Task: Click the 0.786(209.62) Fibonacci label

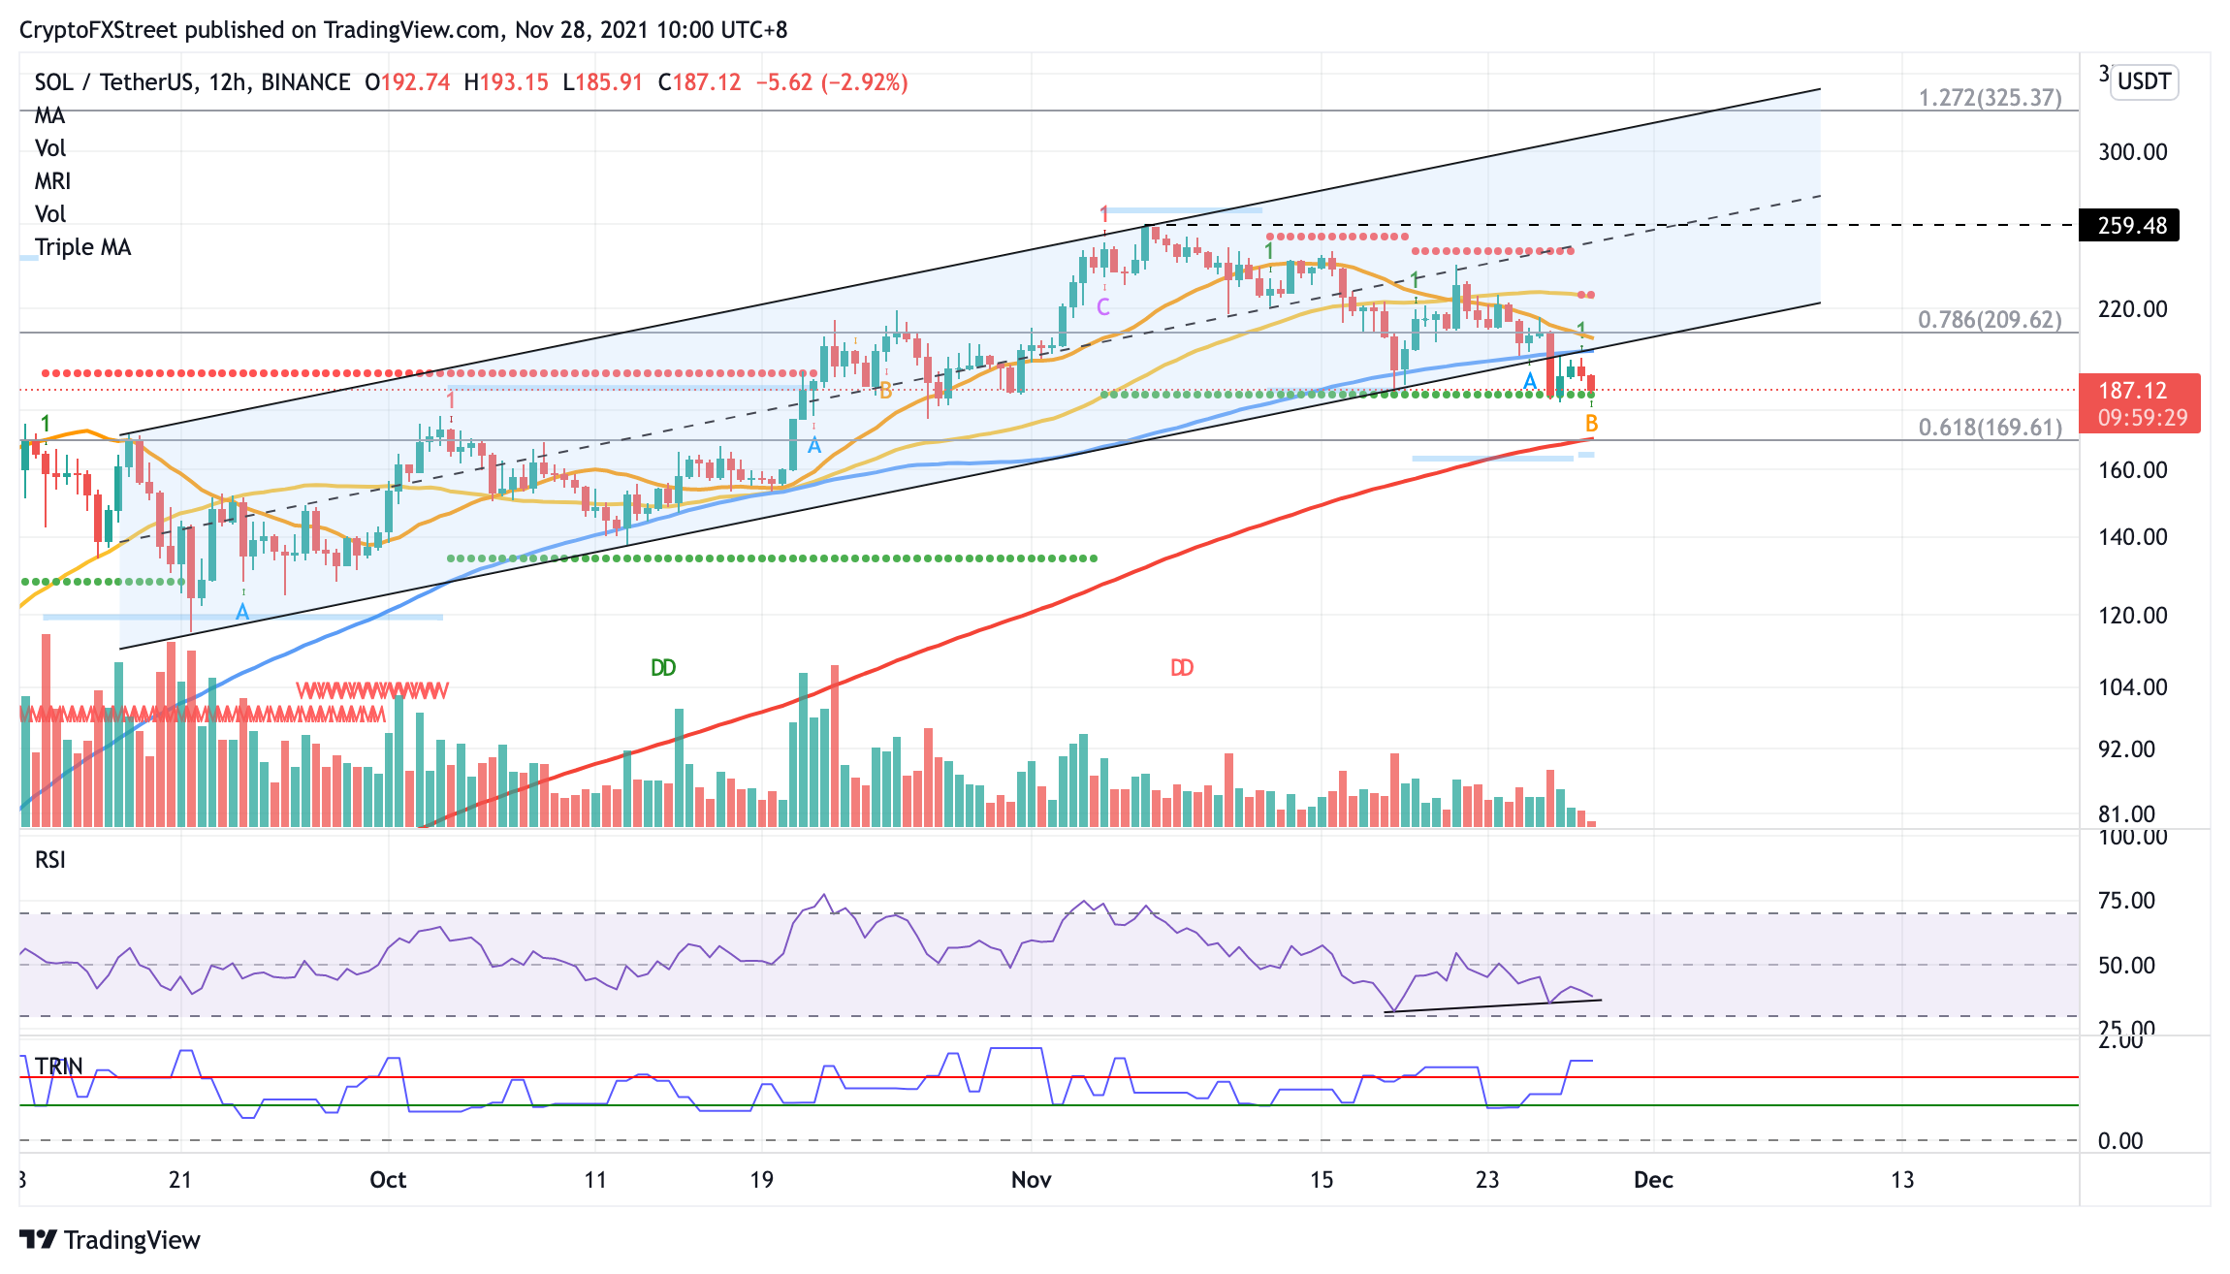Action: point(1990,320)
